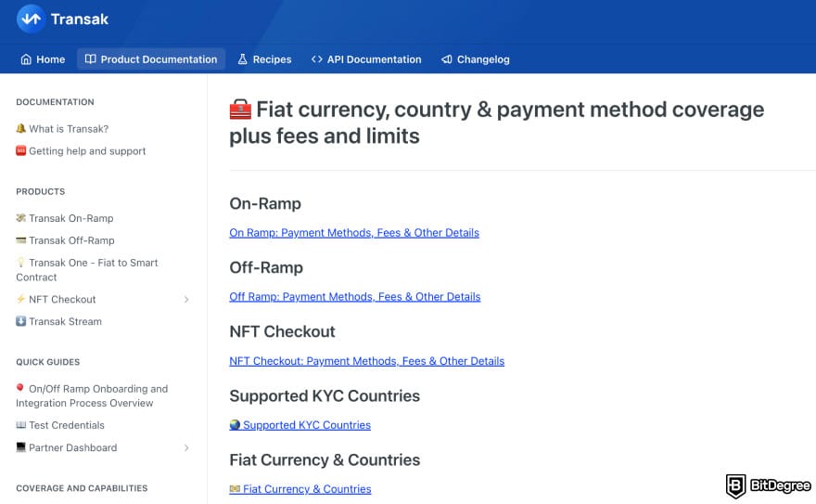Screen dimensions: 816x504
Task: Click the Home house icon
Action: pos(26,59)
